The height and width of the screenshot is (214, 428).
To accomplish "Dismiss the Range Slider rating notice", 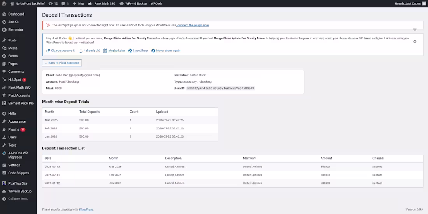I will point(415,41).
